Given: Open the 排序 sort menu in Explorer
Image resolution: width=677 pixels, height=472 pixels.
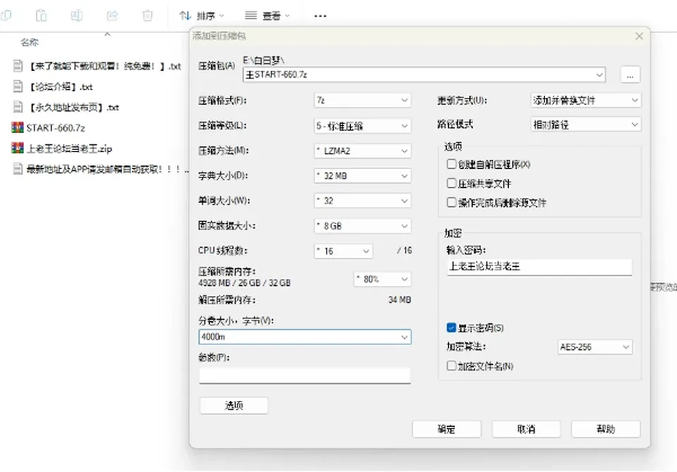Looking at the screenshot, I should [x=202, y=16].
